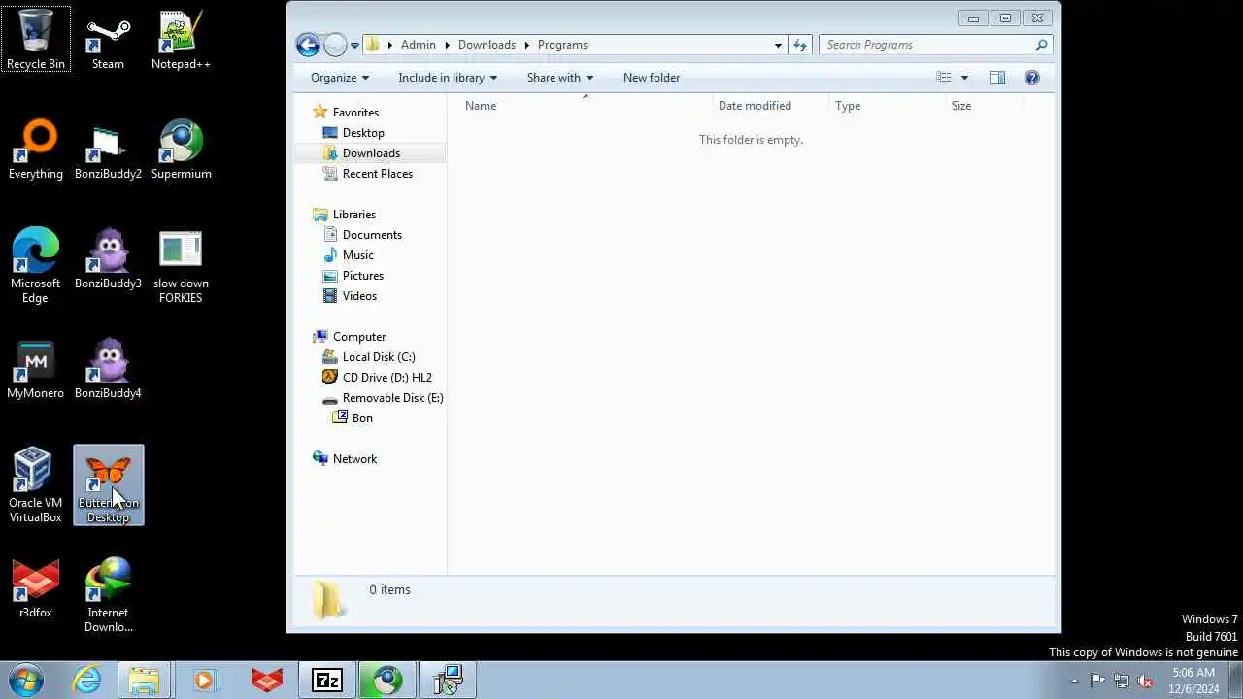Select Computer in navigation pane
The width and height of the screenshot is (1243, 699).
pyautogui.click(x=358, y=337)
